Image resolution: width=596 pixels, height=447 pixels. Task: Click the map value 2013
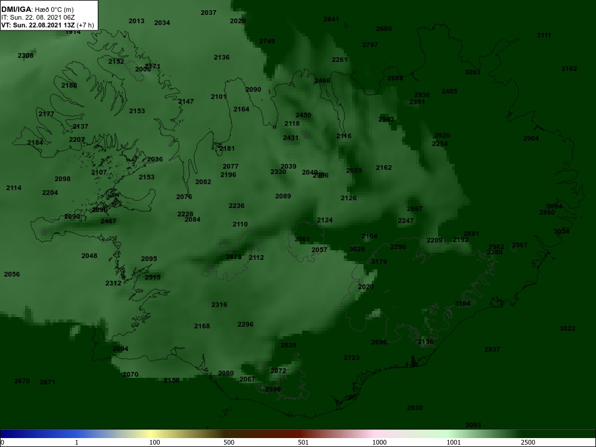(x=136, y=21)
